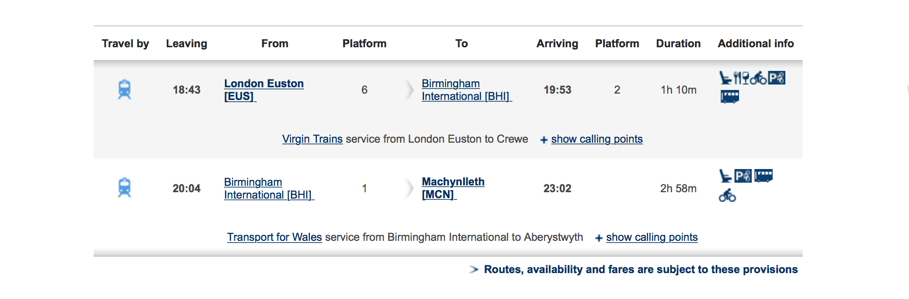Image resolution: width=909 pixels, height=299 pixels.
Task: Click the plus icon beside the Crewe service calling points
Action: 544,140
